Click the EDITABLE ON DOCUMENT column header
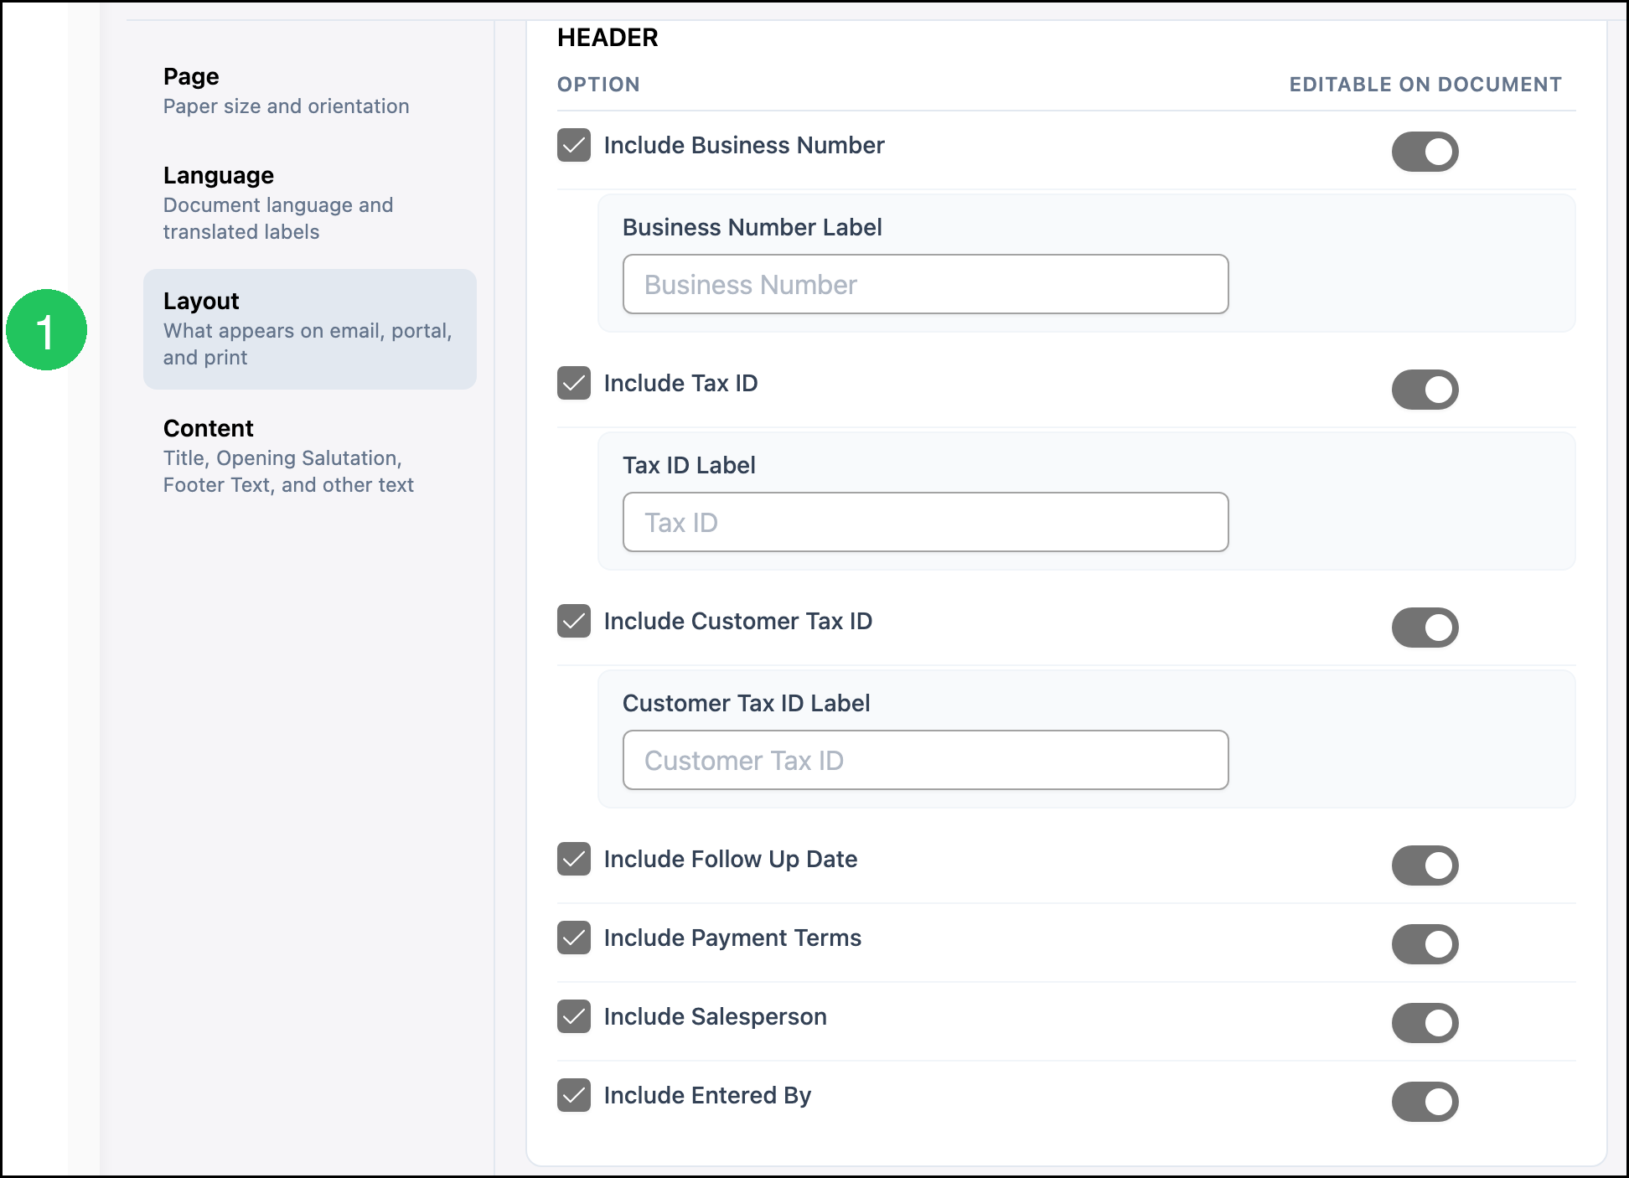Image resolution: width=1629 pixels, height=1178 pixels. click(x=1425, y=85)
